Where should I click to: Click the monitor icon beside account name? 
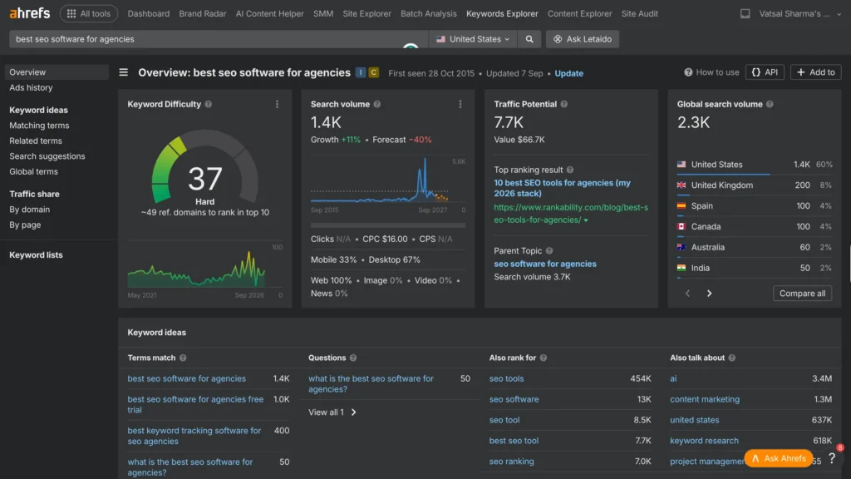pyautogui.click(x=745, y=13)
